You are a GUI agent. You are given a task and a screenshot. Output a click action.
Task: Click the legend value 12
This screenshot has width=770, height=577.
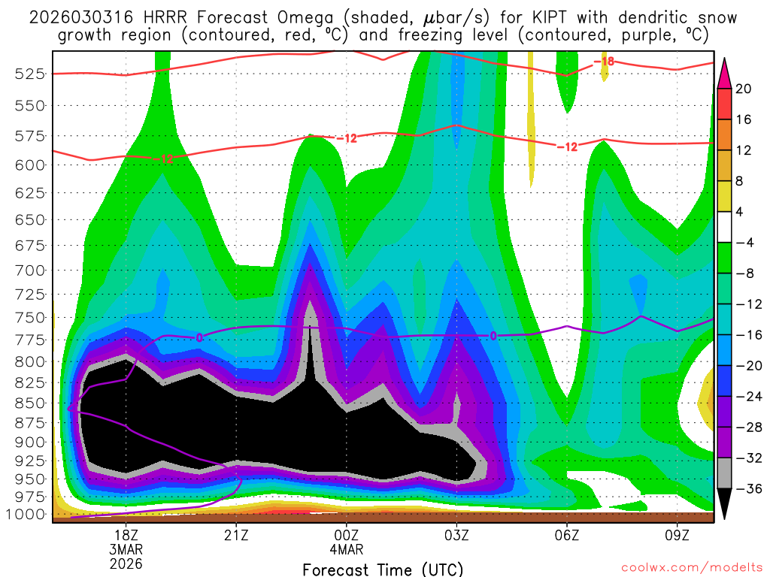pos(744,150)
